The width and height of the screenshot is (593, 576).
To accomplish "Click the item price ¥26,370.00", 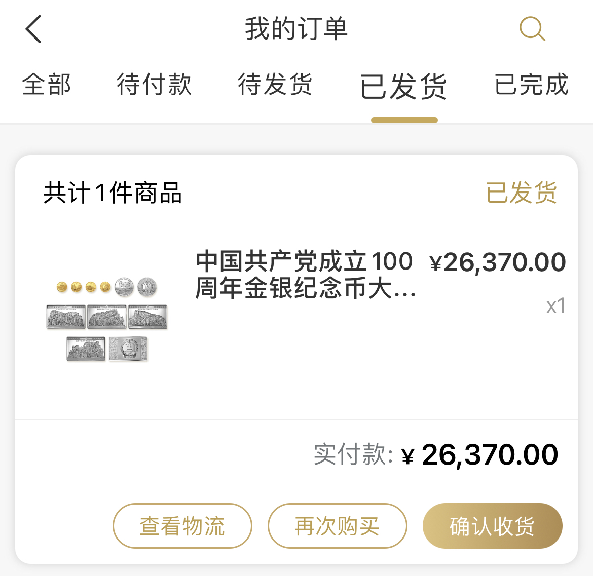I will tap(498, 262).
